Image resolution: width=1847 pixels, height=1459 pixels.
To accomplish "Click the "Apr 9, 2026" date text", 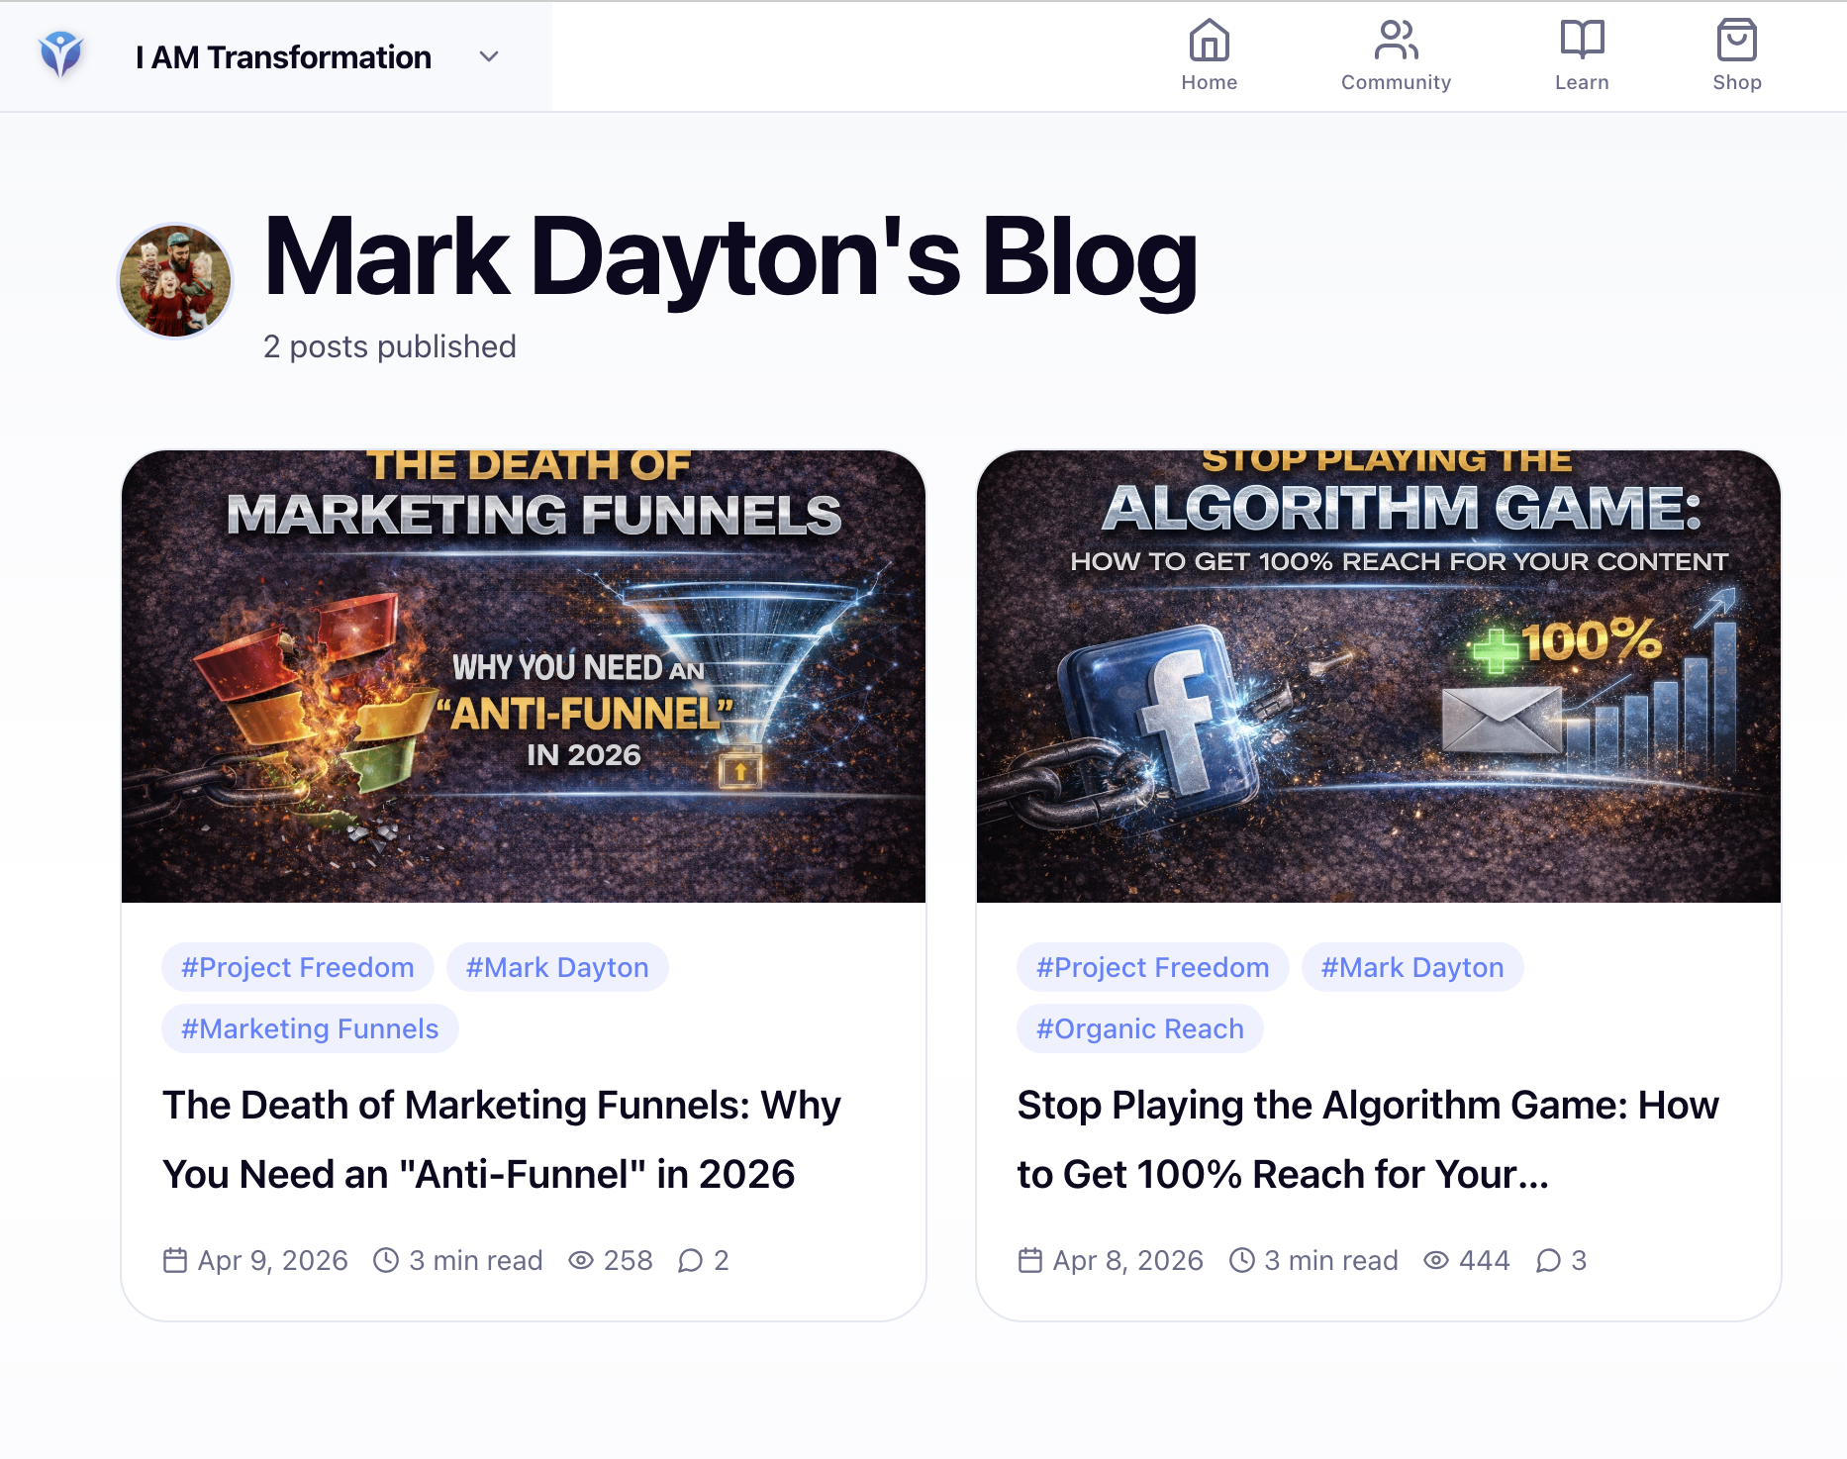I will (x=273, y=1260).
